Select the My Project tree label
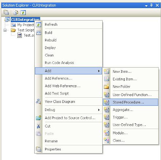Viewport: 161px width, 160px height. 26,25
